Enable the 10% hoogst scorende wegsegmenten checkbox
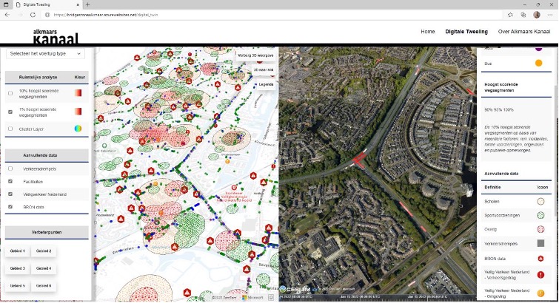This screenshot has width=559, height=303. (x=10, y=93)
